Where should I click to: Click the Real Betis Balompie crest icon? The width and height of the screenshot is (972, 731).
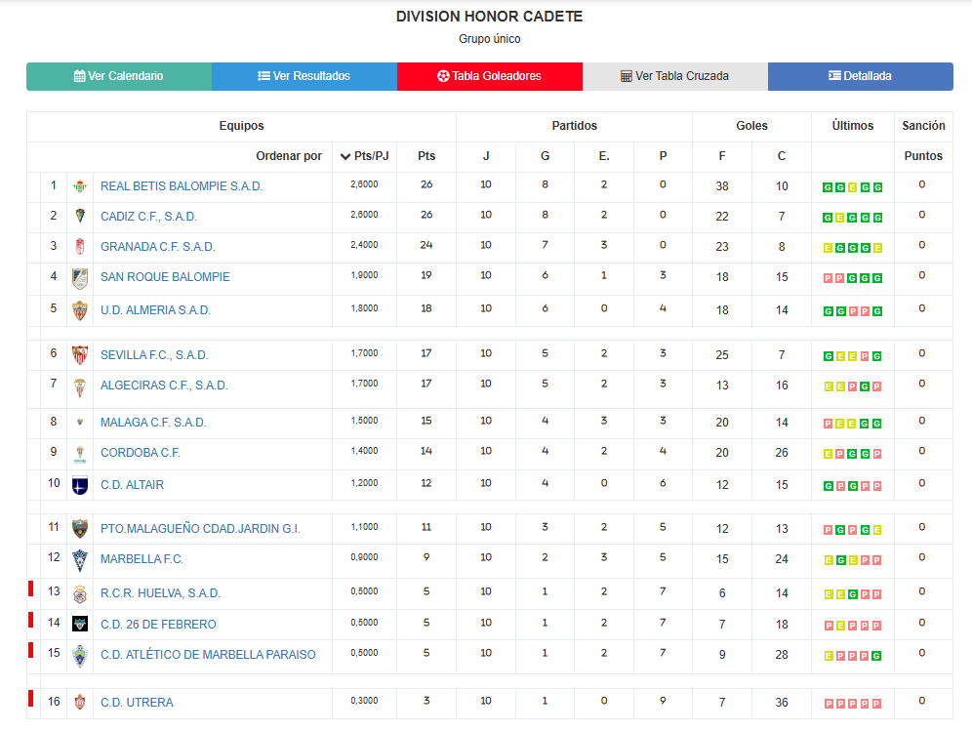[80, 186]
